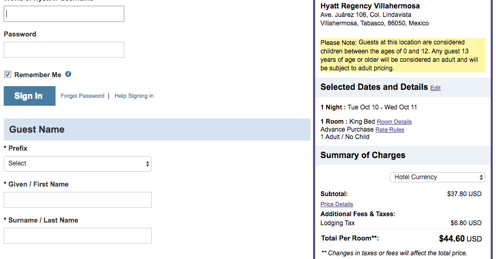Click Edit next to Selected Dates
This screenshot has width=496, height=259.
[435, 88]
